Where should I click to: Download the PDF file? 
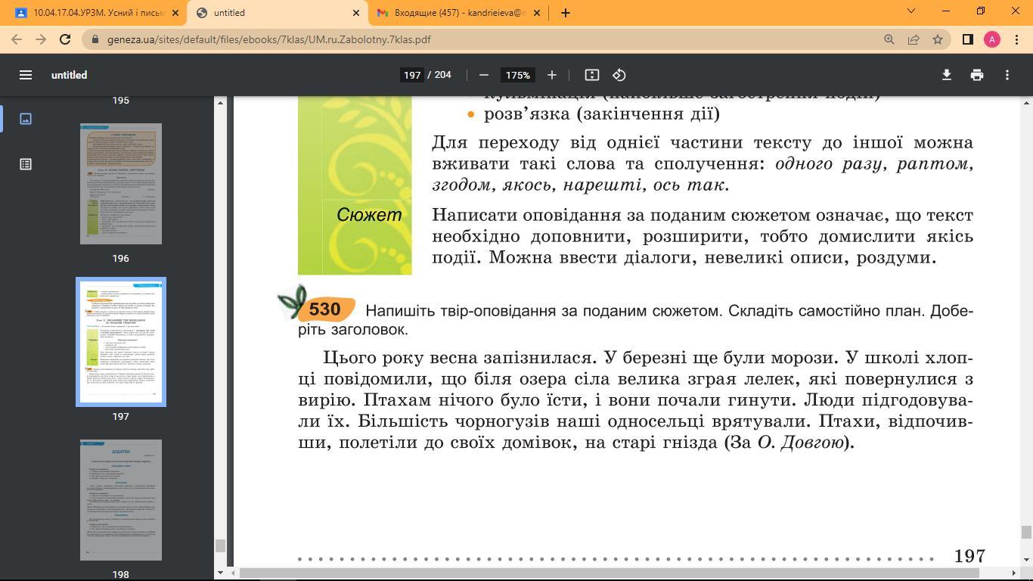(x=946, y=75)
